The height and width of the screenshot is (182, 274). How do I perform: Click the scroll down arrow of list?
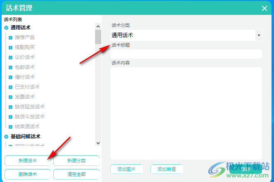click(98, 143)
